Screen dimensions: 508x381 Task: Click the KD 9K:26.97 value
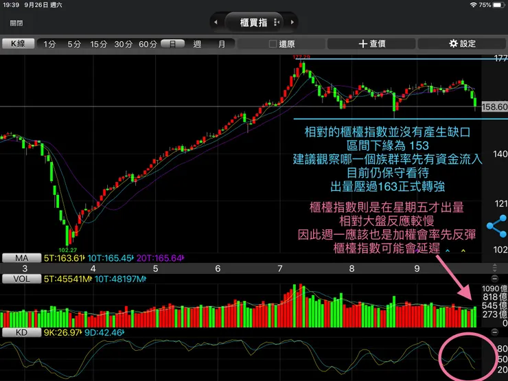coord(63,333)
